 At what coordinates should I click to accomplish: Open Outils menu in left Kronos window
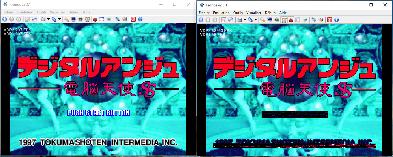41,12
